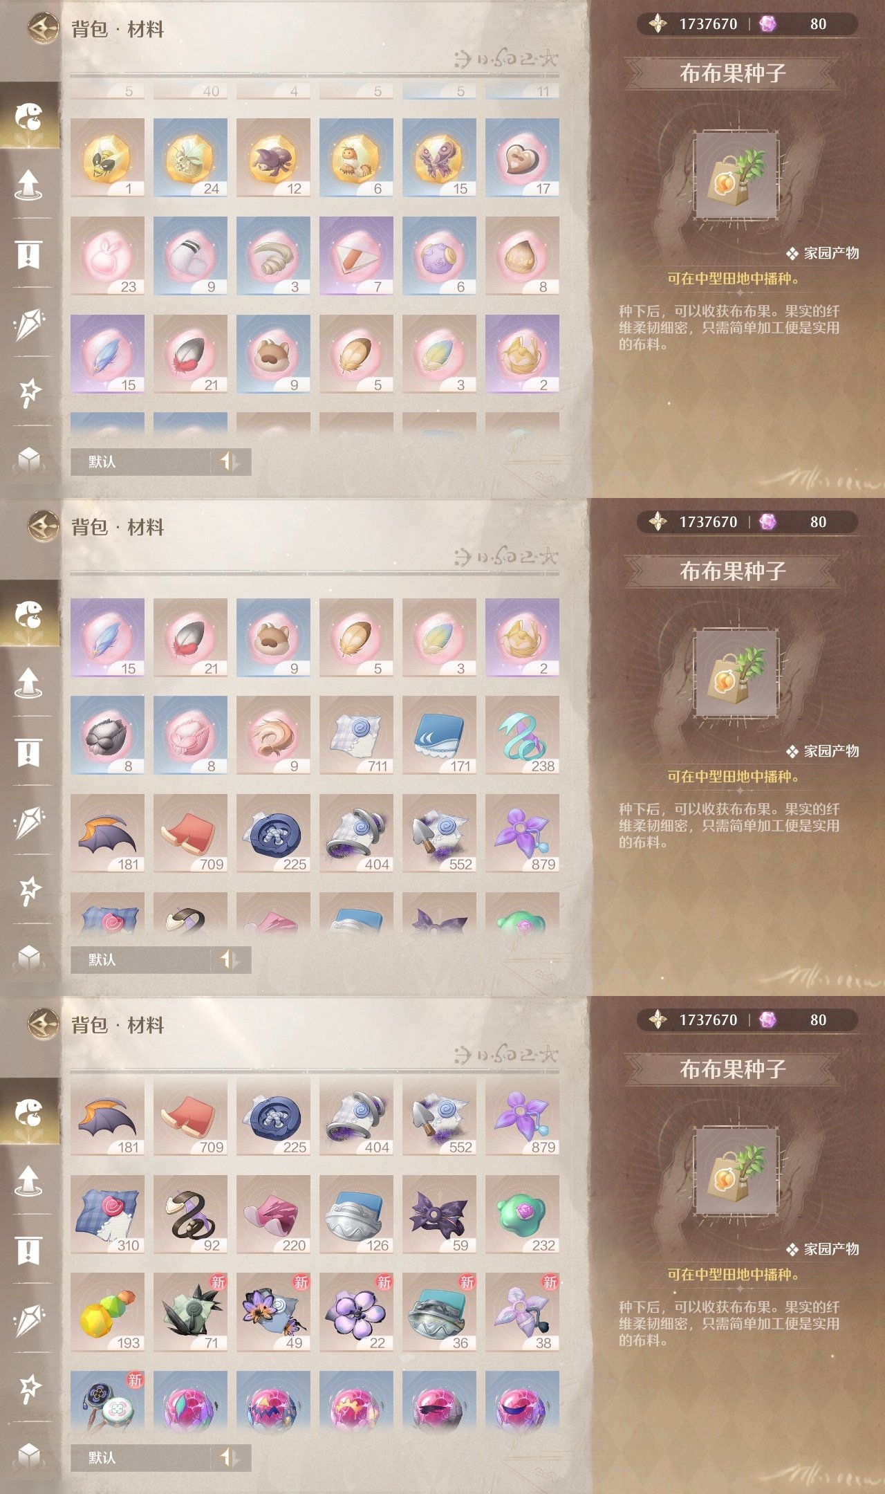Expand the 默认 sort dropdown in middle panel
Viewport: 885px width, 1494px height.
(x=140, y=959)
